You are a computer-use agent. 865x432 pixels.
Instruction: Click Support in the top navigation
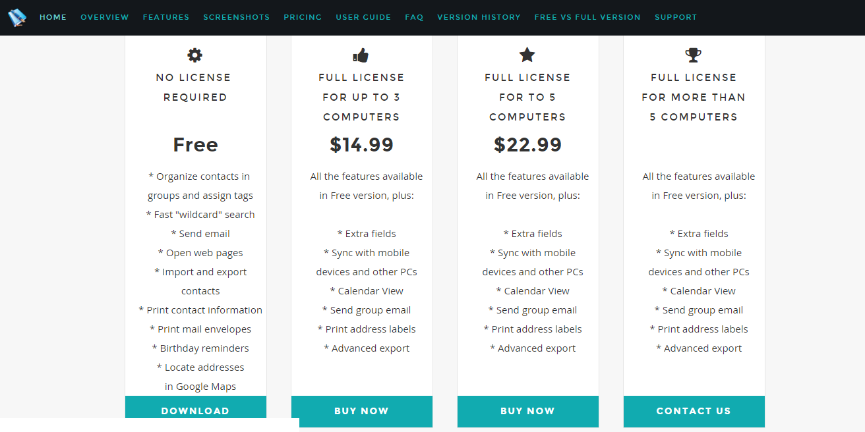[676, 17]
